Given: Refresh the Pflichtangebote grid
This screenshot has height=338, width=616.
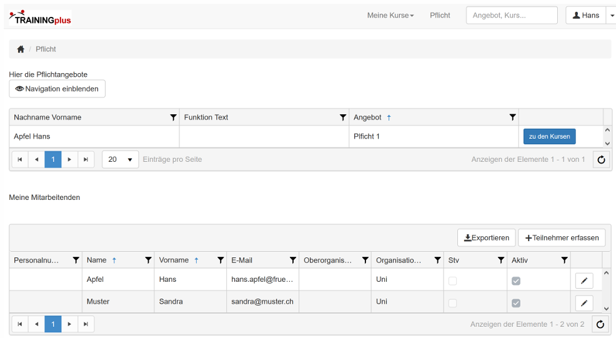Looking at the screenshot, I should [601, 160].
